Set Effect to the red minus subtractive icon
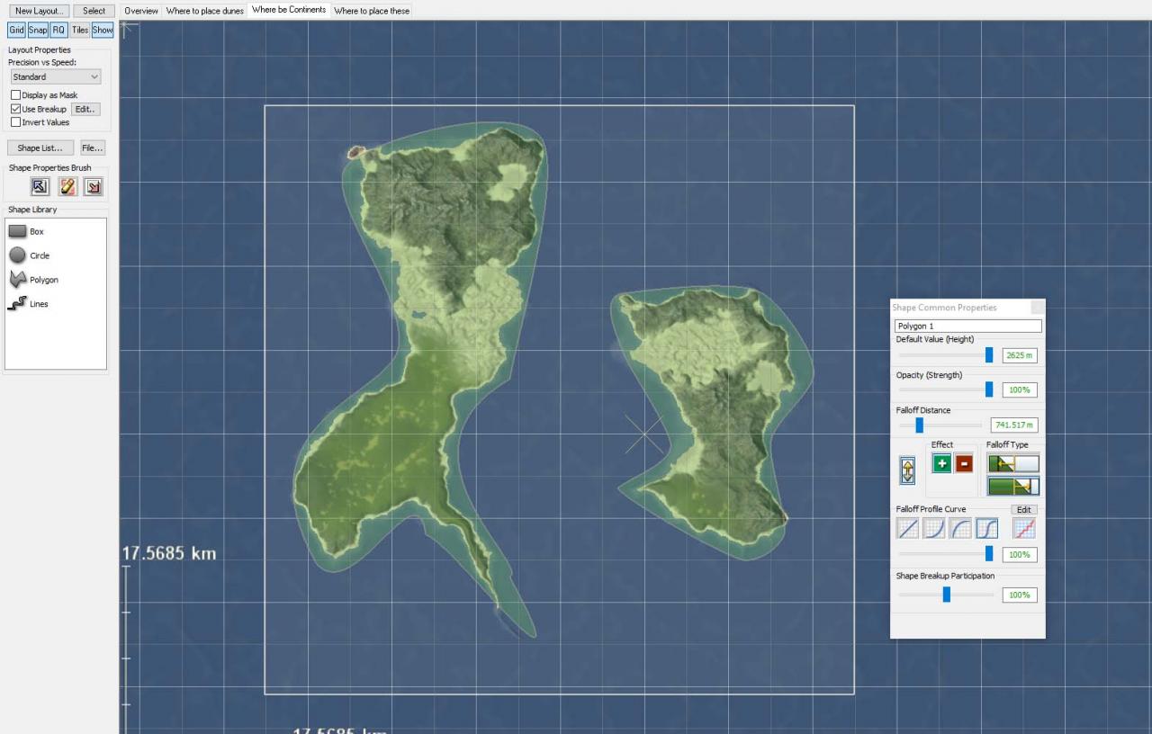 coord(963,464)
